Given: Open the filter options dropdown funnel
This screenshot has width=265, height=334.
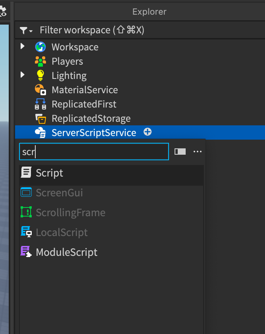Looking at the screenshot, I should 26,31.
